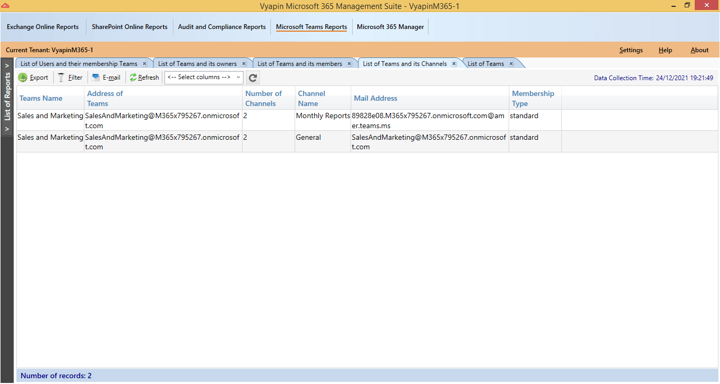
Task: Click the Data Collection Time text
Action: tap(654, 78)
